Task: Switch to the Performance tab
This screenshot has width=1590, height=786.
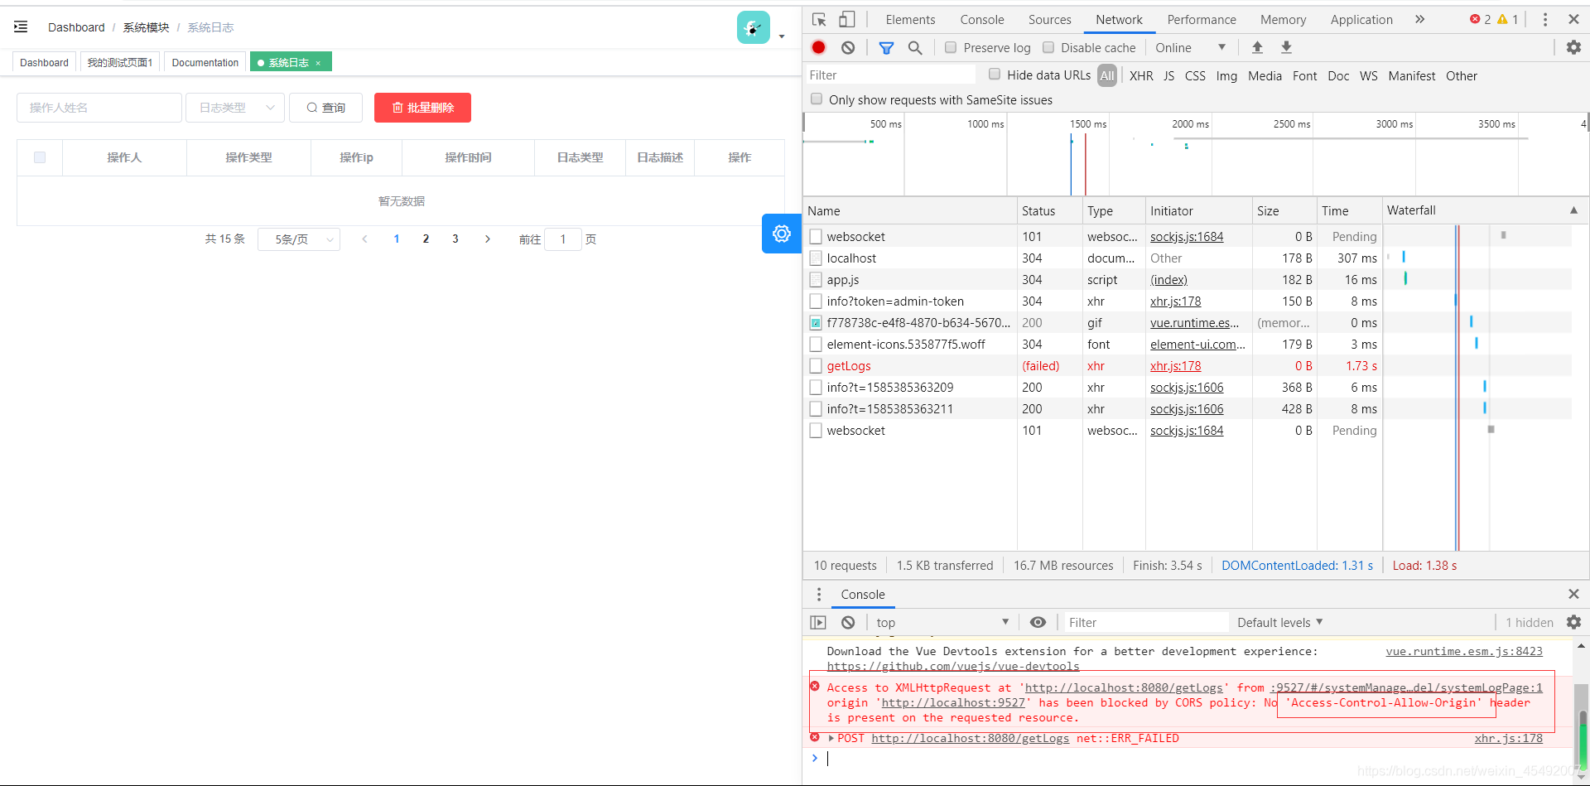Action: [1202, 19]
